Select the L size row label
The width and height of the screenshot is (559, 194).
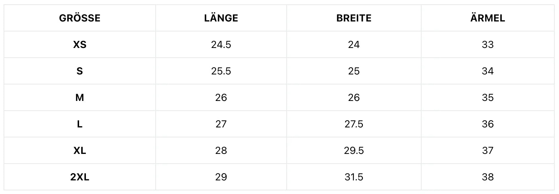point(80,124)
